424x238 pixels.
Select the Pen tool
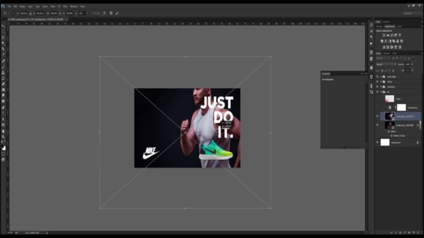(x=3, y=108)
